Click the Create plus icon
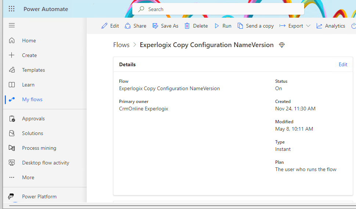356x209 pixels. 12,55
